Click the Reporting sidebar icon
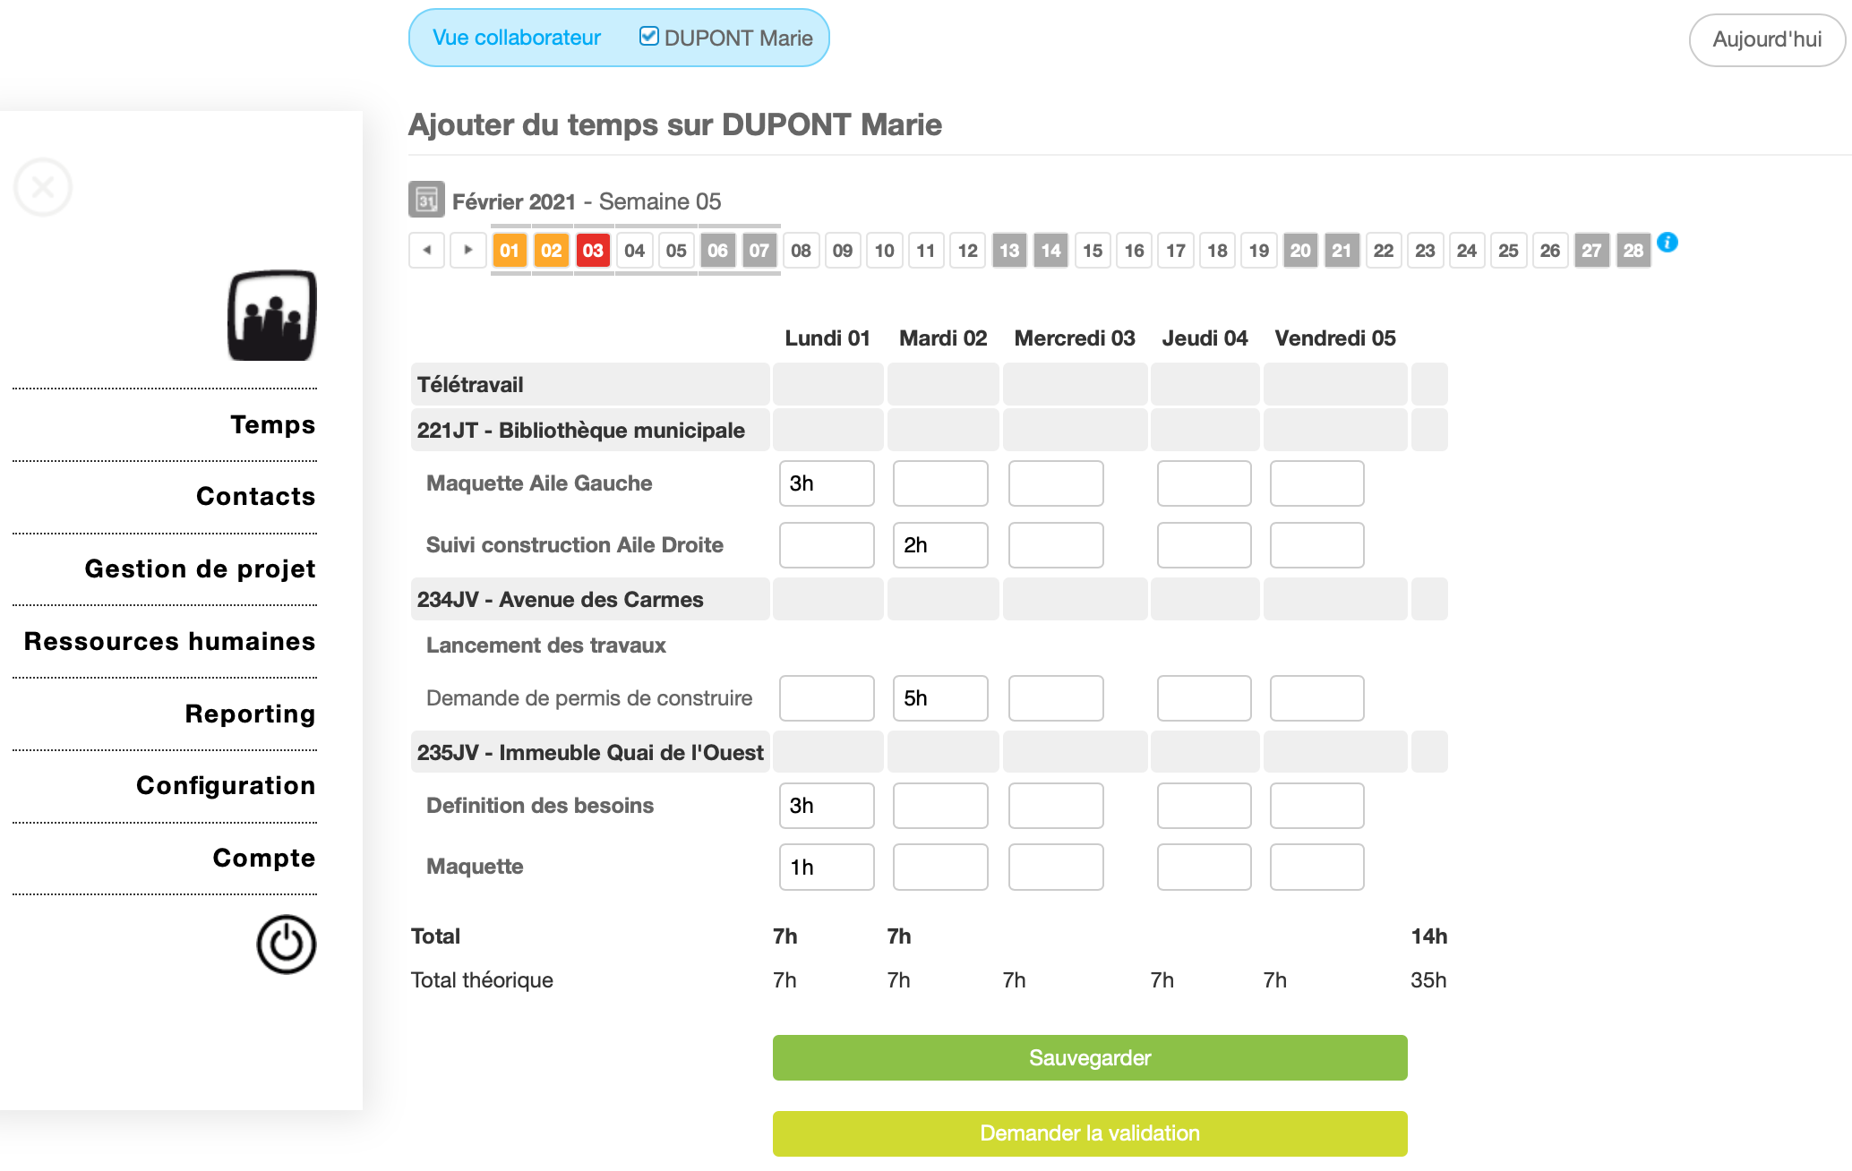 (x=250, y=713)
